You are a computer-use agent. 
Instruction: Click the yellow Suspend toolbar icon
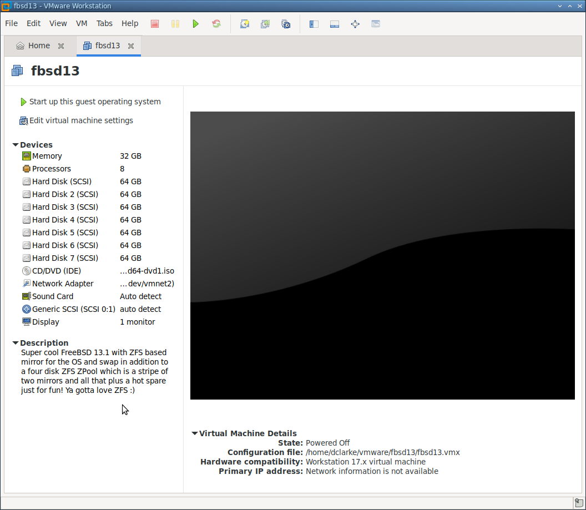[175, 24]
